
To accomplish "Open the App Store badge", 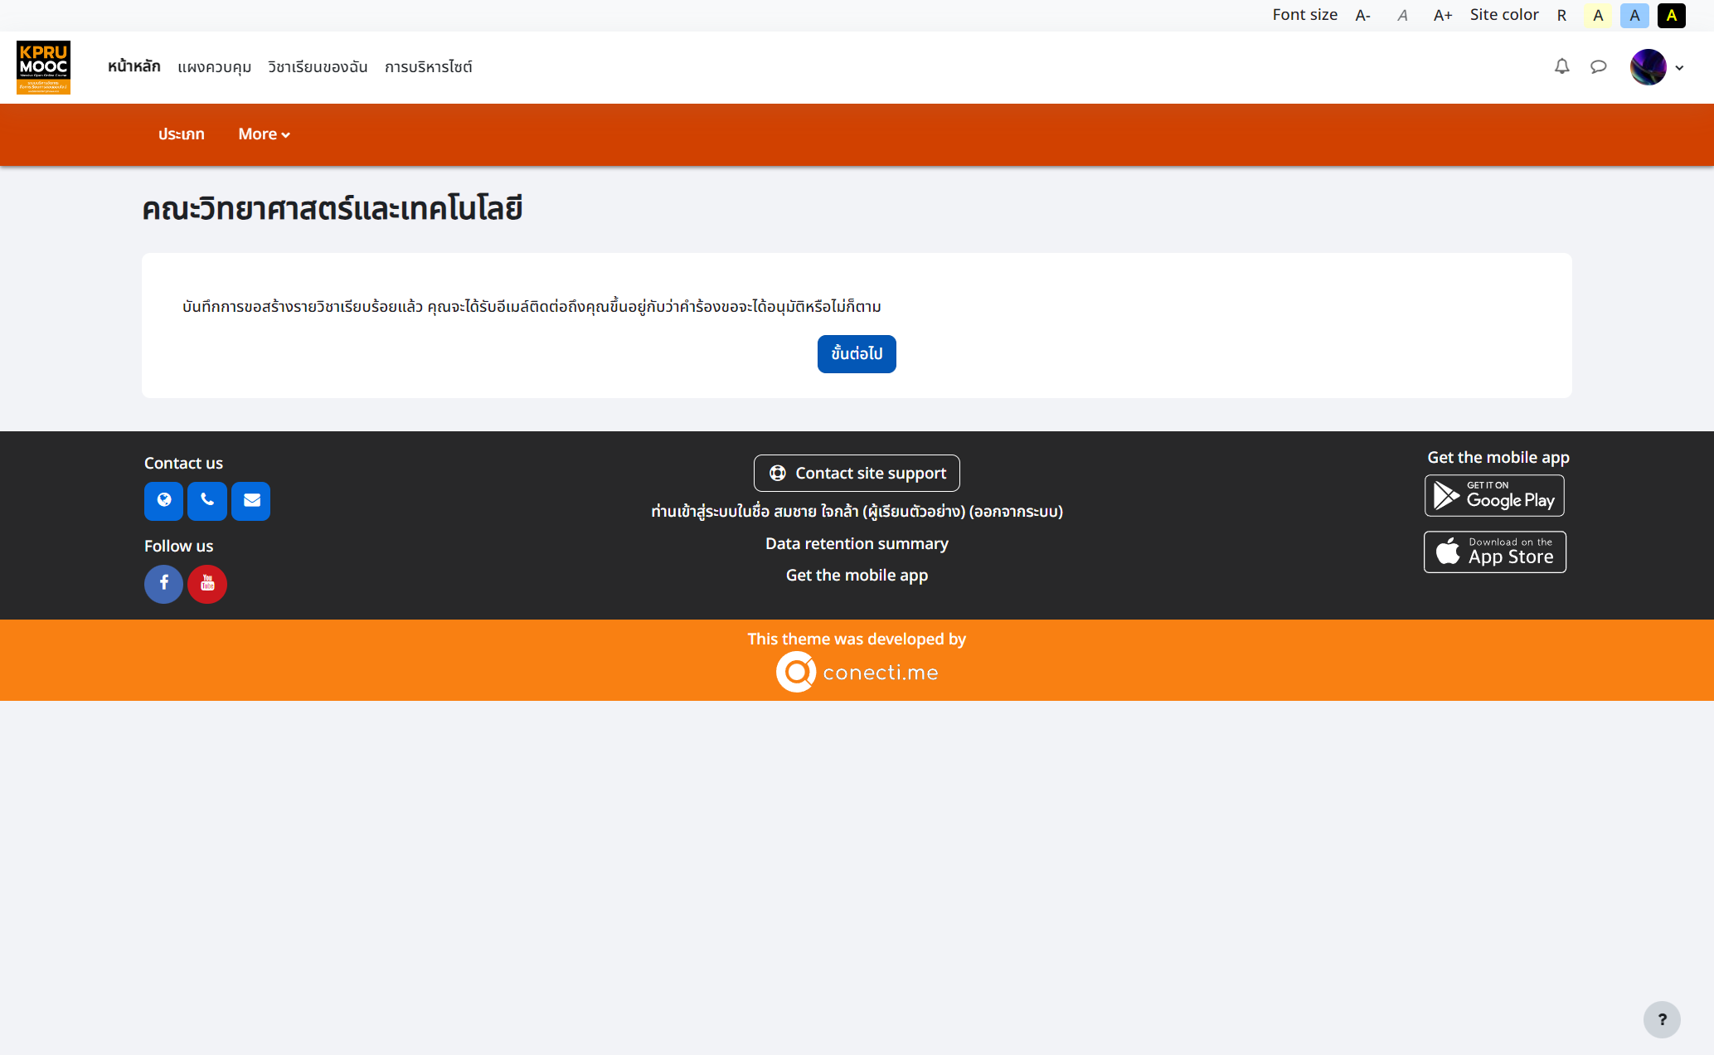I will 1494,552.
